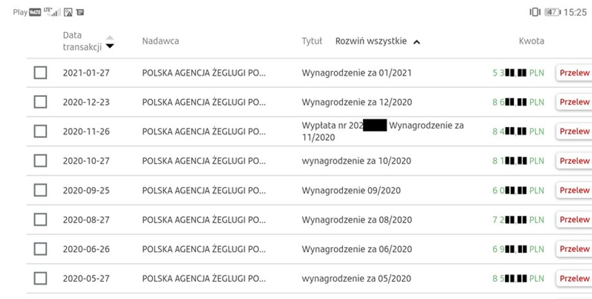Tap the VoLTE indicator in status bar
The image size is (592, 299).
[35, 12]
